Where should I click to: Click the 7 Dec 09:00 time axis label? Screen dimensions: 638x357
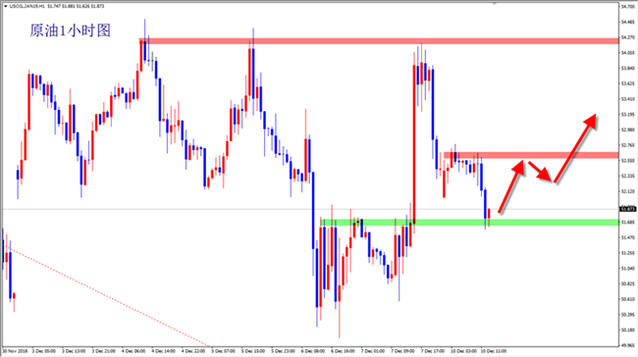click(402, 350)
